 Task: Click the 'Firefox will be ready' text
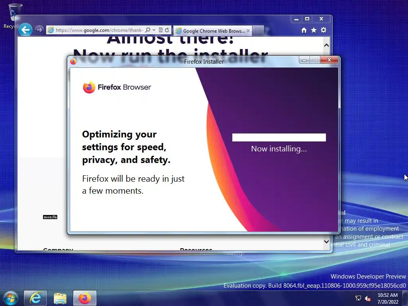click(x=133, y=185)
